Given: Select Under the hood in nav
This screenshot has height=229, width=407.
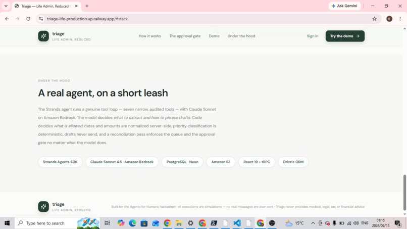Looking at the screenshot, I should click(x=241, y=36).
